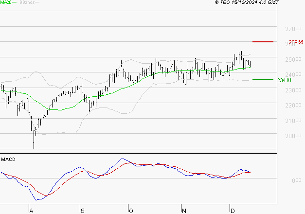Click the 259.65 resistance value
The height and width of the screenshot is (214, 305).
coord(296,42)
